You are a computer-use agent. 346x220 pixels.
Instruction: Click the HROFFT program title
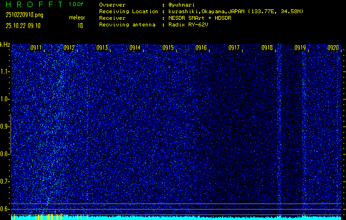35,4
